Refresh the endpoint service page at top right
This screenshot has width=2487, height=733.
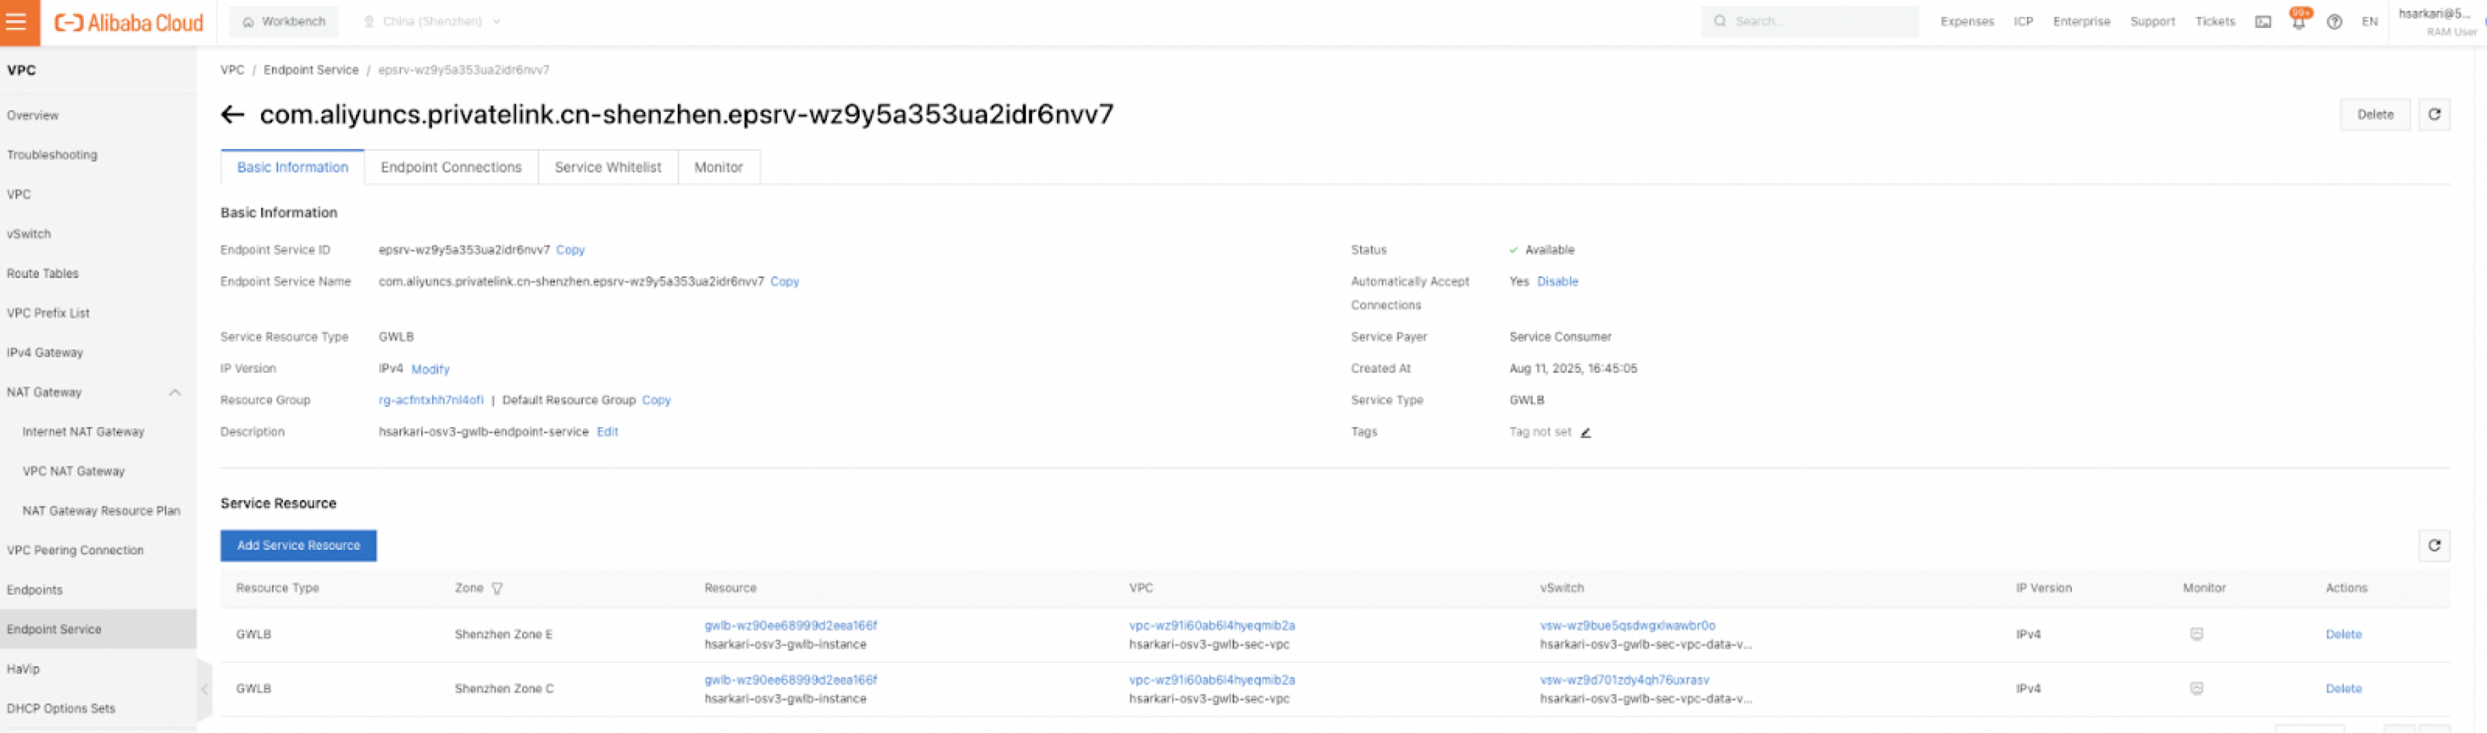pyautogui.click(x=2434, y=115)
